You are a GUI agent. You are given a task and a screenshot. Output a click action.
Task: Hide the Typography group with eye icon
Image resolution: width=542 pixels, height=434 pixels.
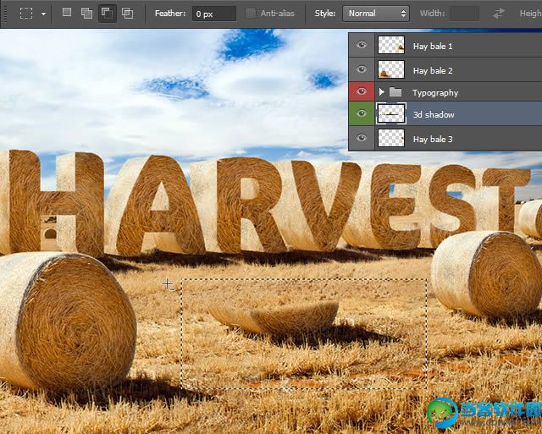(362, 91)
